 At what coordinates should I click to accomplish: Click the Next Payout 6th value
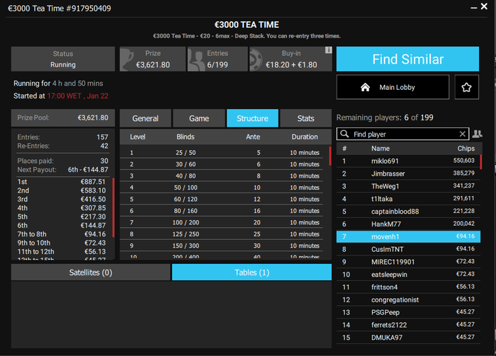[88, 170]
